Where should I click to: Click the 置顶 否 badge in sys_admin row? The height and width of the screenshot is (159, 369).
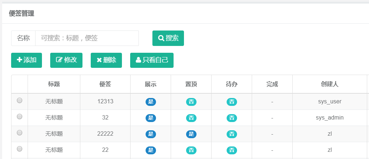tap(191, 118)
